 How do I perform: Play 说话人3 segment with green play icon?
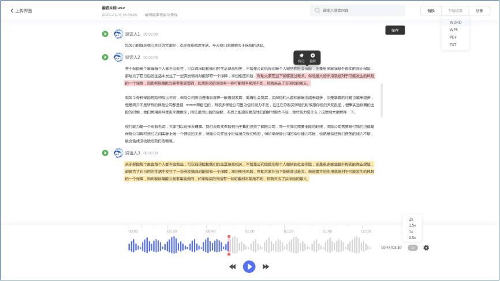pyautogui.click(x=105, y=153)
